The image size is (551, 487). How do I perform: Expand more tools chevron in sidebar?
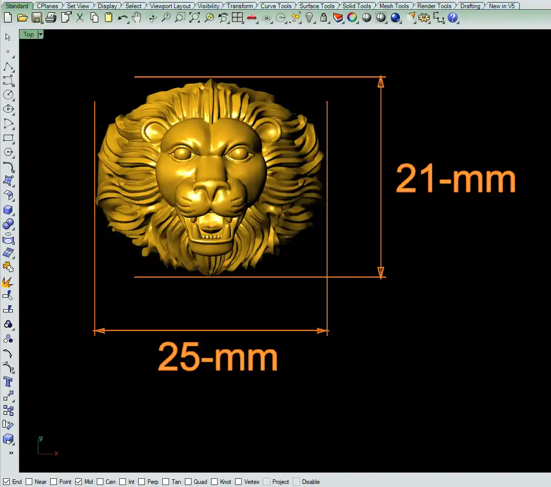point(11,453)
